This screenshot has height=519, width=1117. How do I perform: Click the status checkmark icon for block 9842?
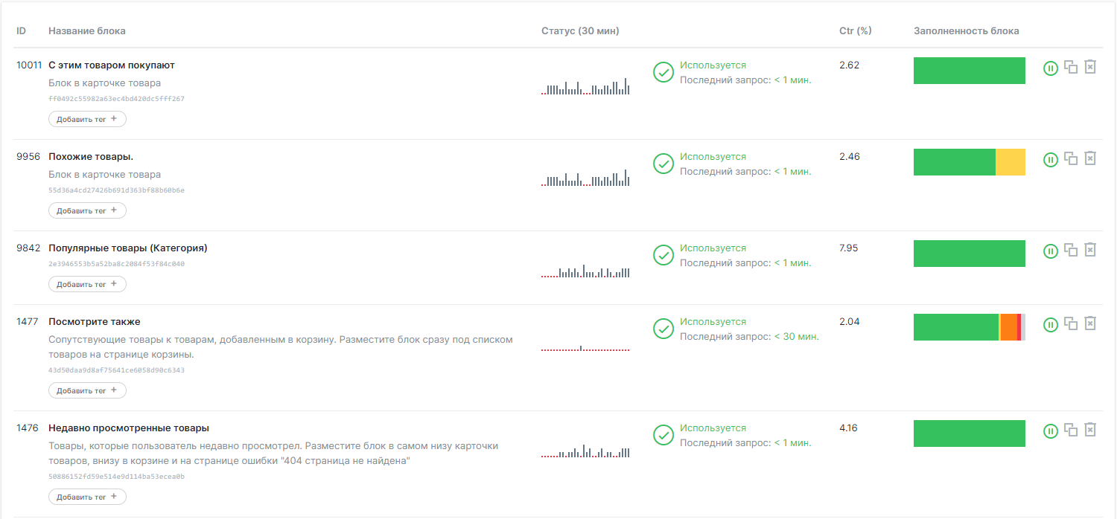point(663,255)
